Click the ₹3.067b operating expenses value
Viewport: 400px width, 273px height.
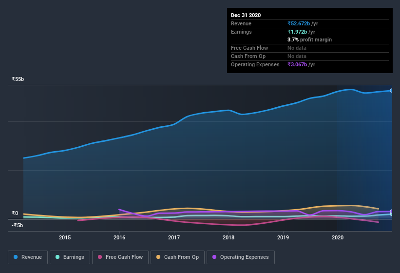[x=297, y=64]
